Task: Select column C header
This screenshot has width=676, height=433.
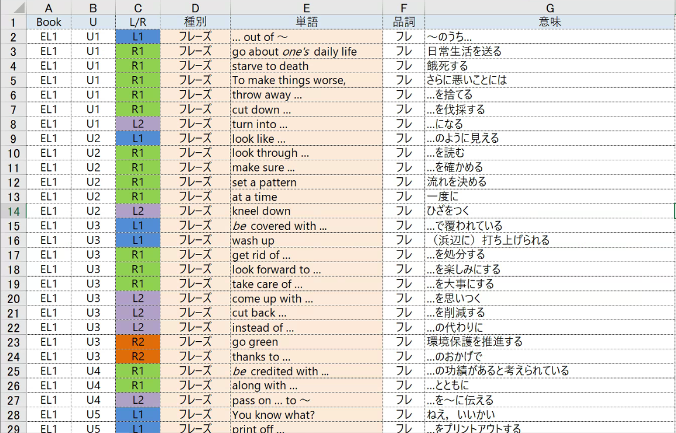Action: click(138, 8)
